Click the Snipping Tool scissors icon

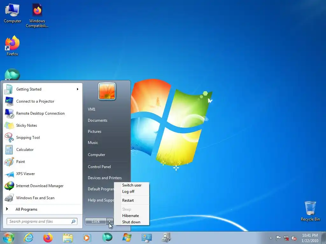click(x=9, y=138)
